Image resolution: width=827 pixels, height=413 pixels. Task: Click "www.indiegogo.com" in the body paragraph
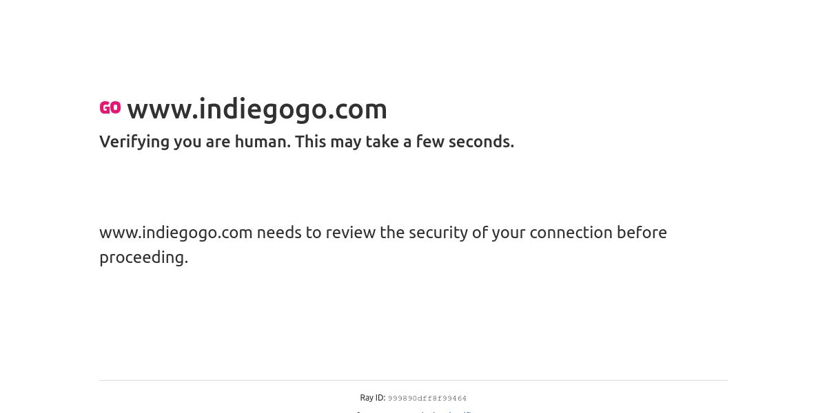[x=176, y=233]
